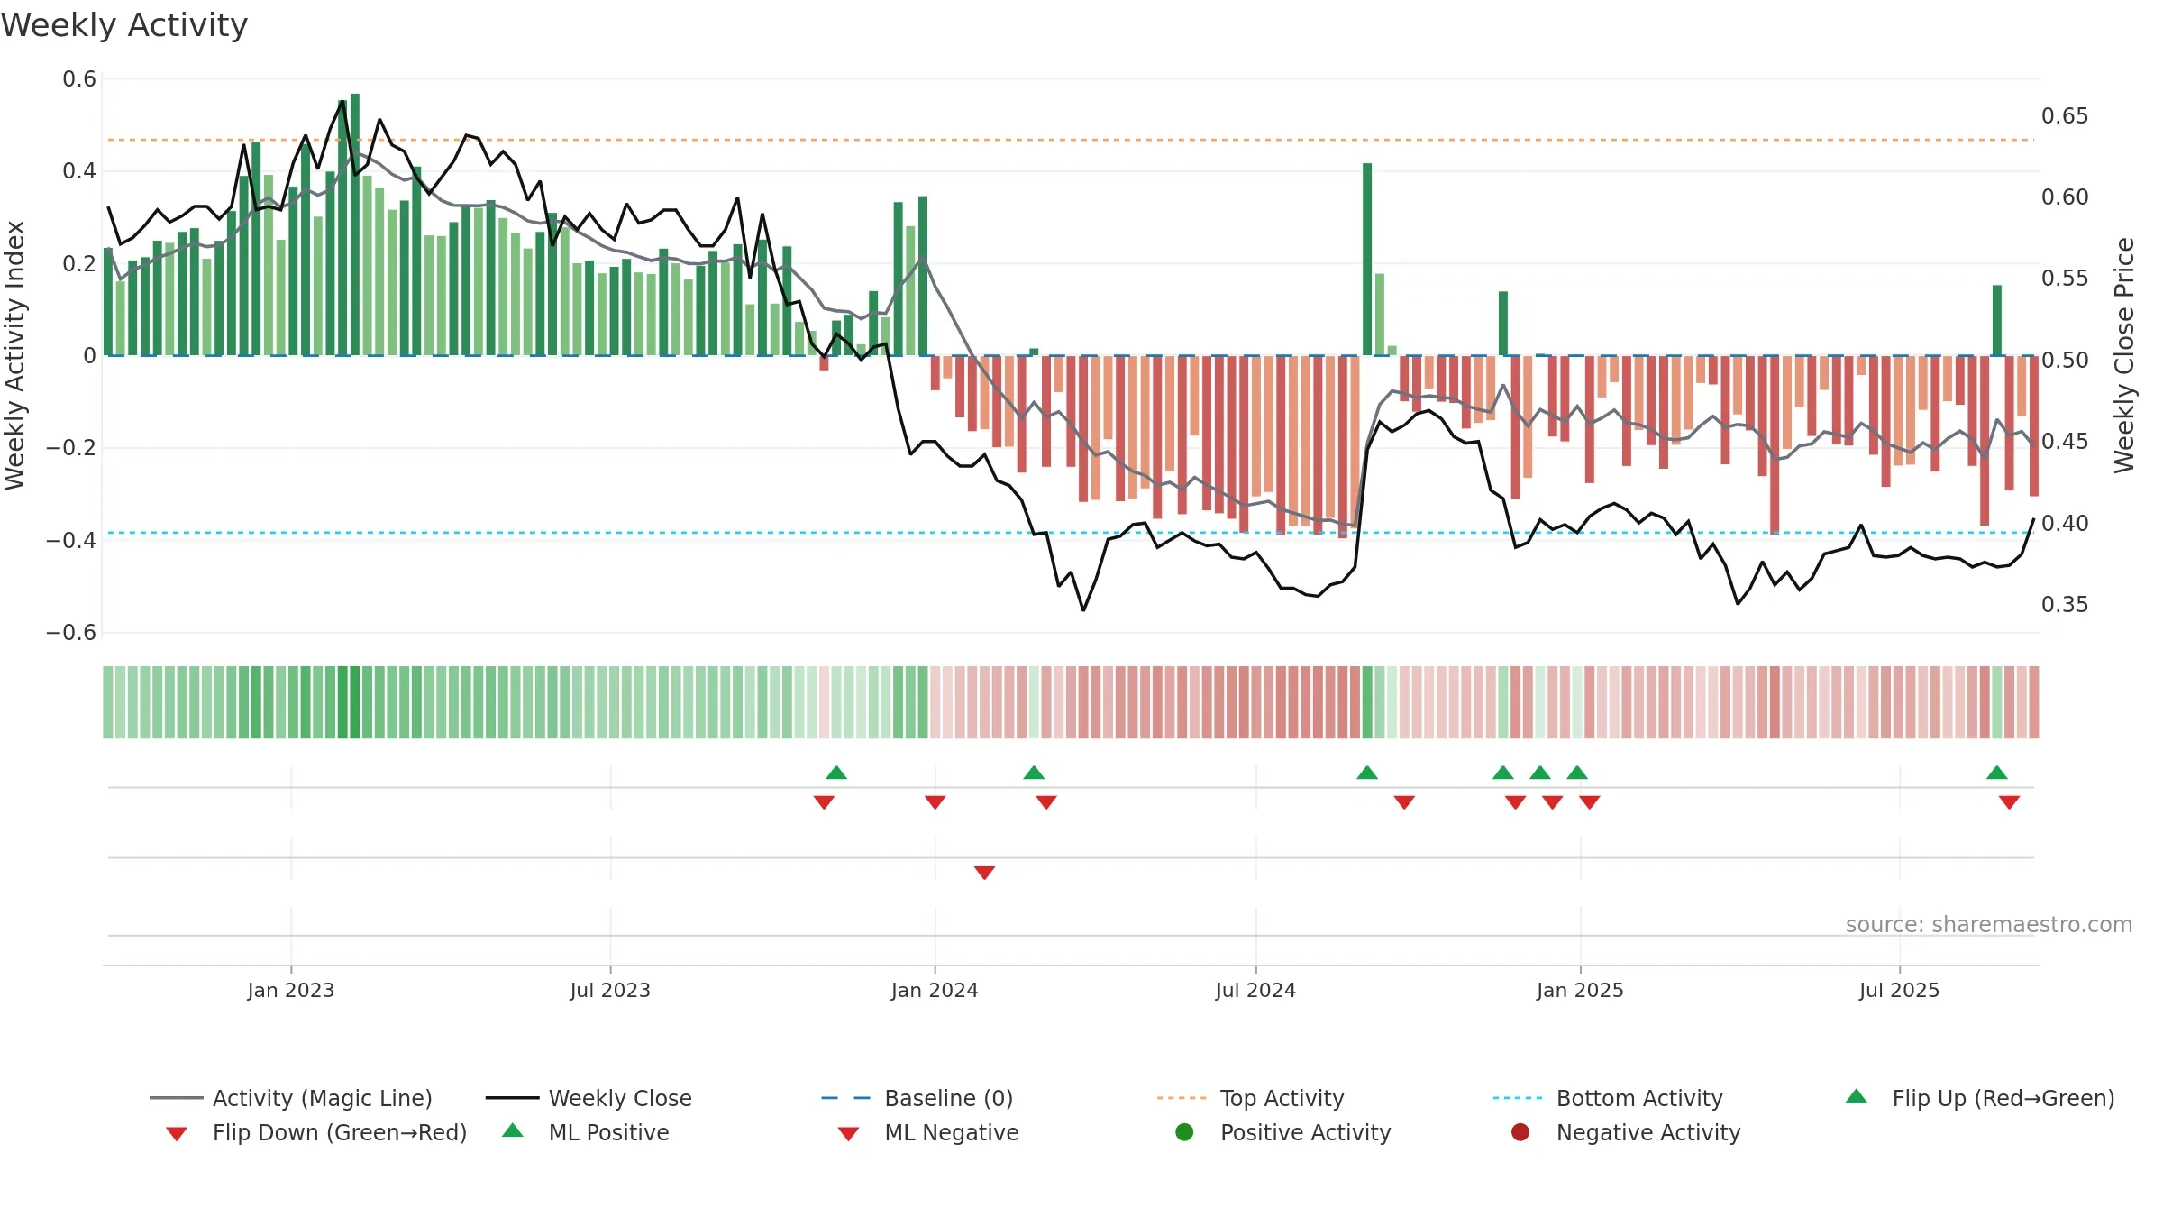This screenshot has height=1217, width=2163.
Task: Click the green Flip Up legend triangle
Action: [1857, 1096]
